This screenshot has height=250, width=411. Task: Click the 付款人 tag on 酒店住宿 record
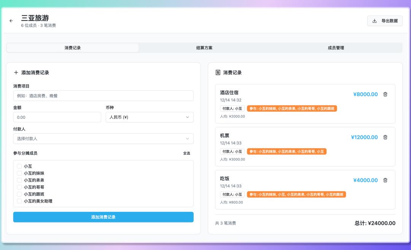232,108
